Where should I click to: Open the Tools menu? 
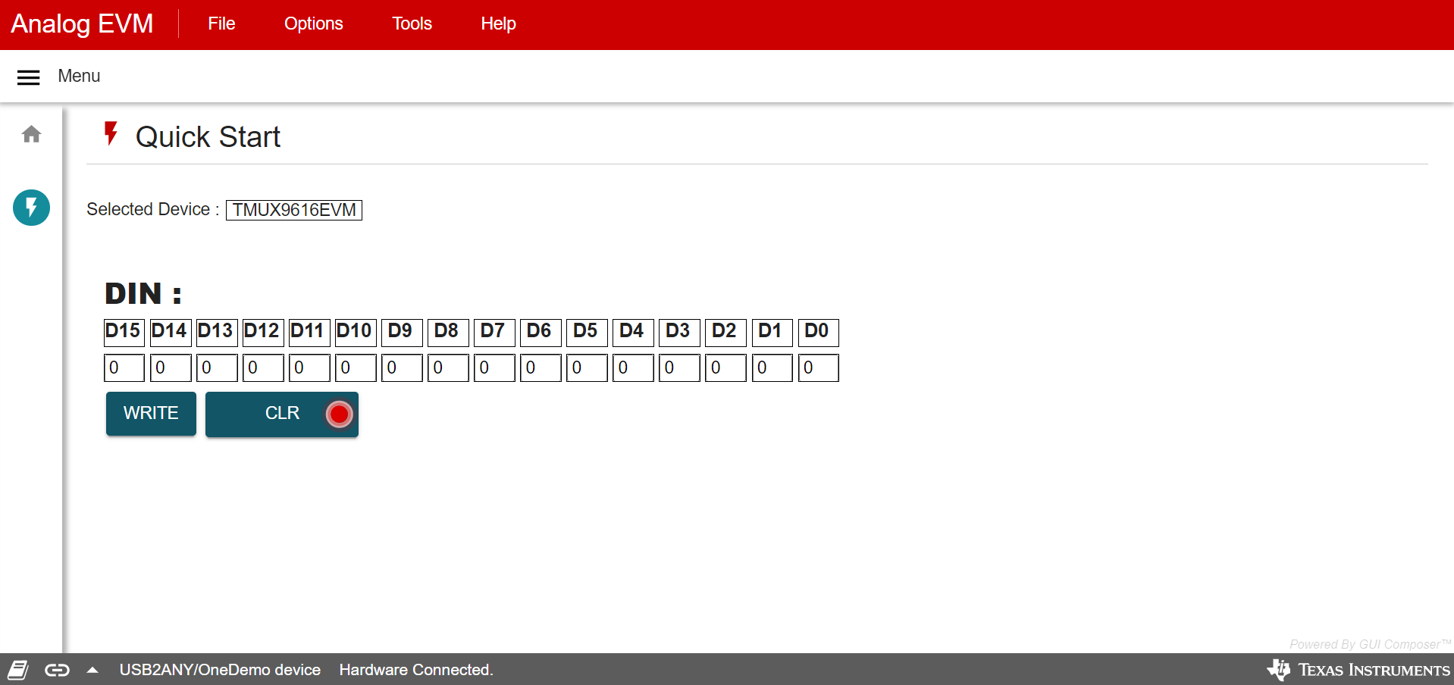(x=412, y=24)
